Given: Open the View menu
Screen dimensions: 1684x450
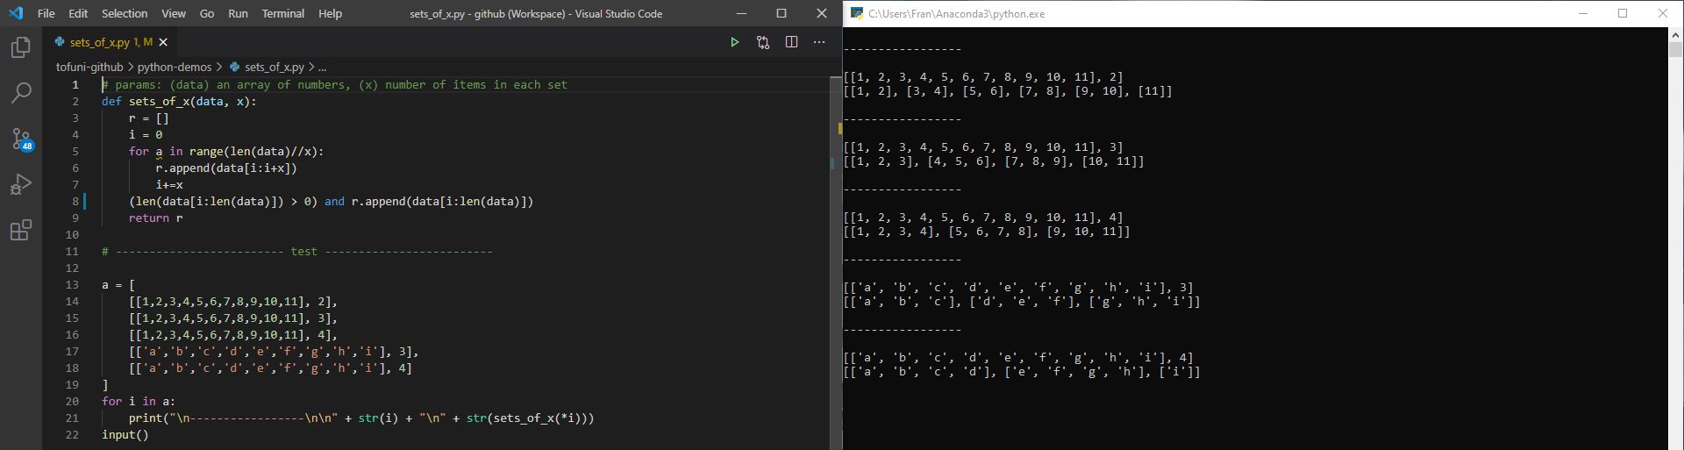Looking at the screenshot, I should pyautogui.click(x=174, y=13).
